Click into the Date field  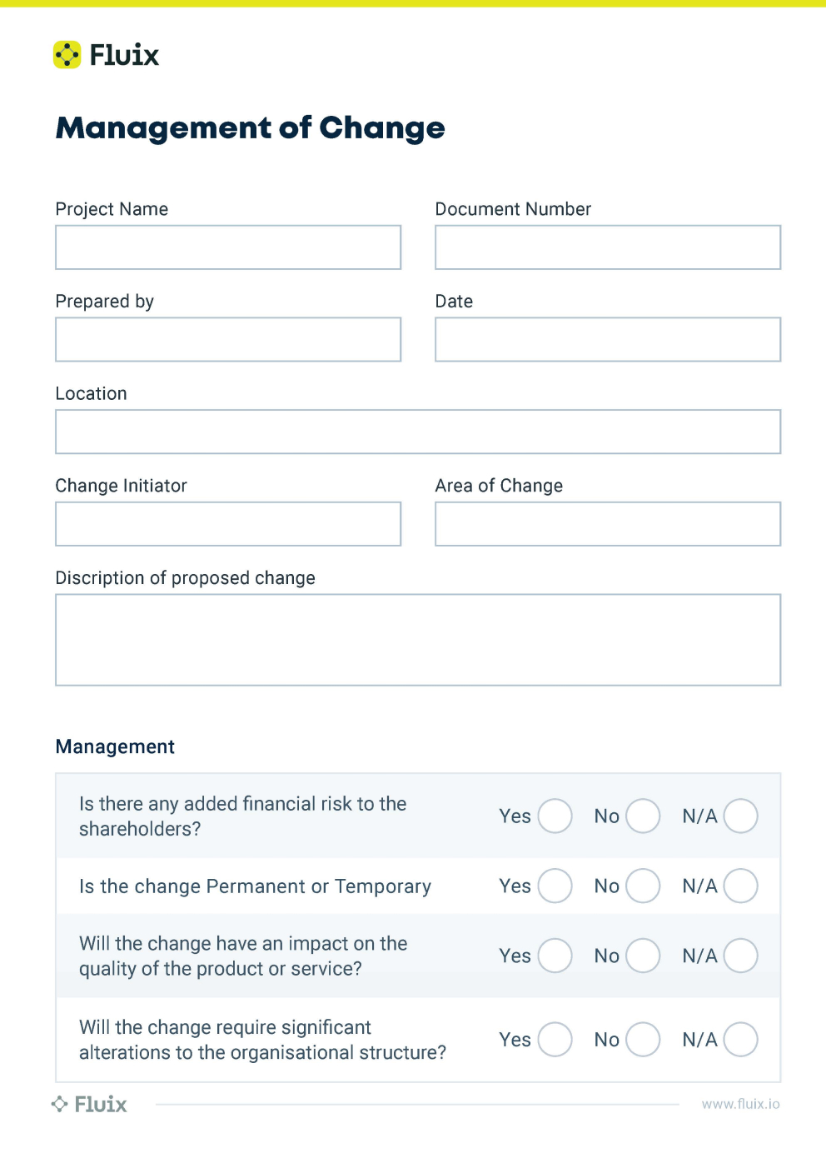(608, 340)
